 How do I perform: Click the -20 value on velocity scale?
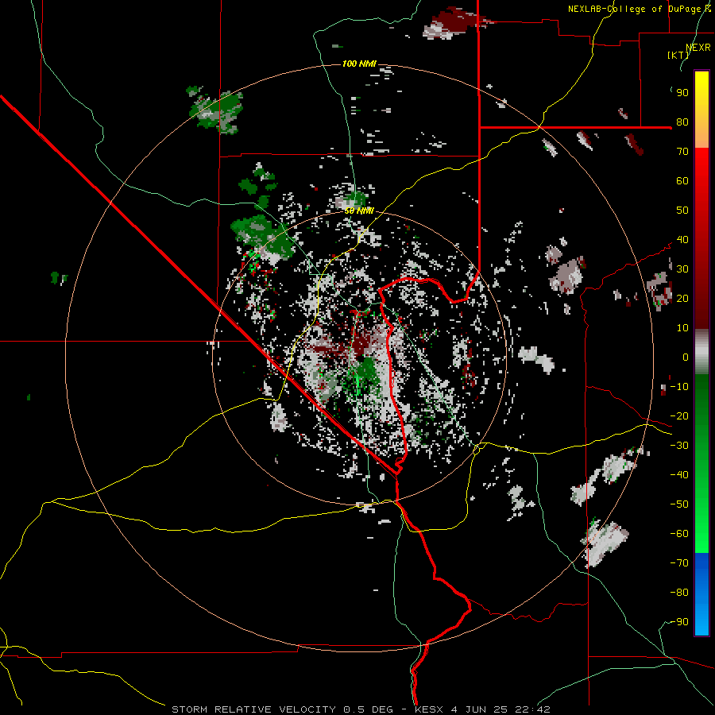tap(679, 416)
